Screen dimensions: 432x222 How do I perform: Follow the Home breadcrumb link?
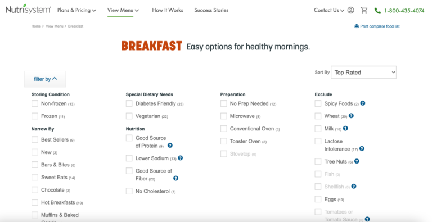[36, 26]
